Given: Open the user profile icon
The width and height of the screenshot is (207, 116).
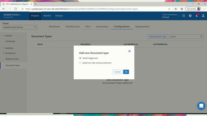Looking at the screenshot, I should tap(203, 16).
